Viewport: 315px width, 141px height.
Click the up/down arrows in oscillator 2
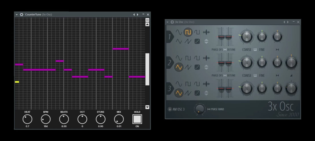tap(206, 67)
